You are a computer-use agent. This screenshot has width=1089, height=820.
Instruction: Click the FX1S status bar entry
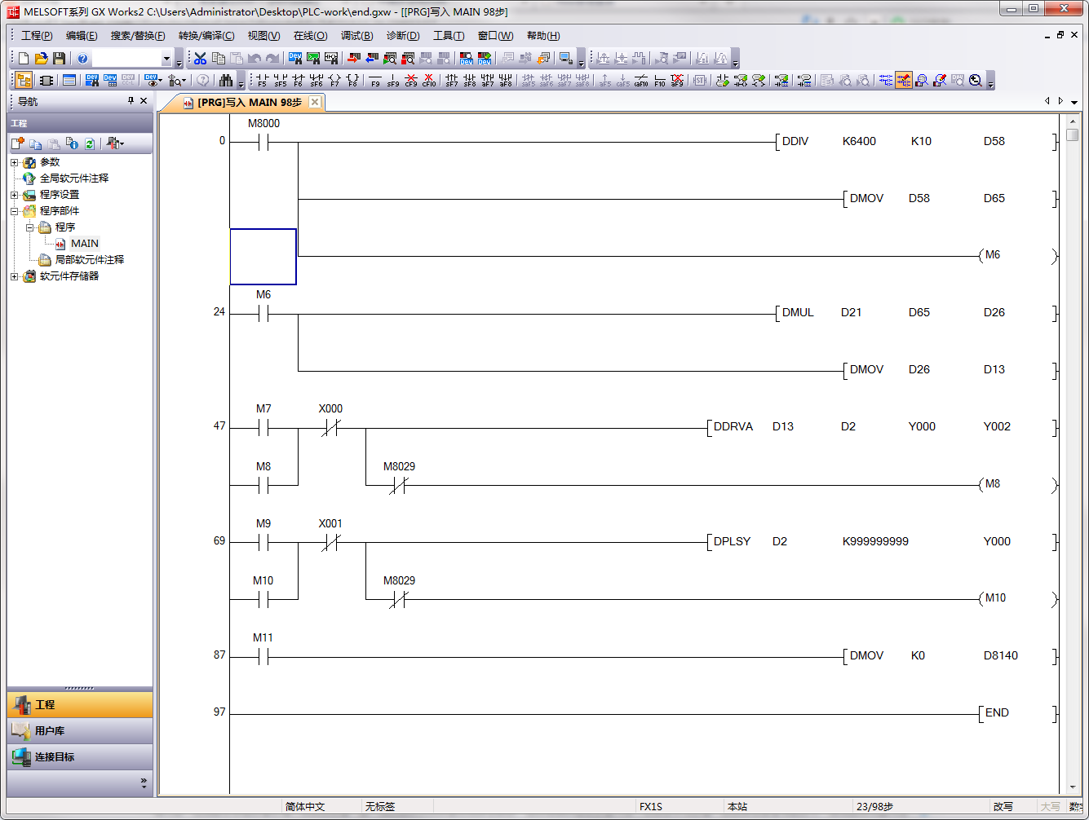click(x=651, y=806)
